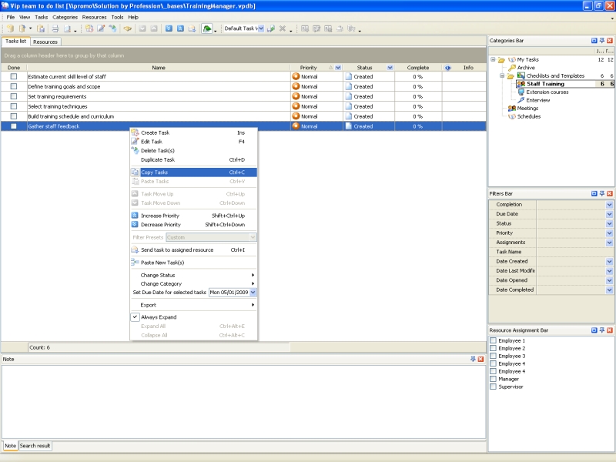Click the Delete Task(s) icon in context menu
This screenshot has width=616, height=462.
(135, 151)
